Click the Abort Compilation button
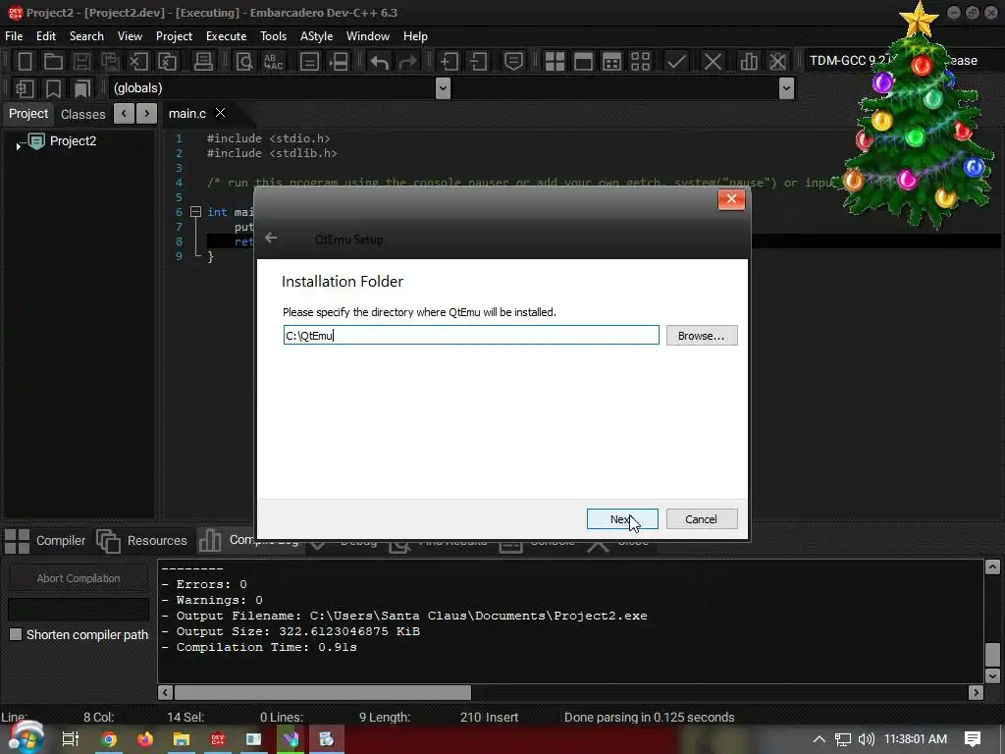The image size is (1005, 754). tap(79, 577)
